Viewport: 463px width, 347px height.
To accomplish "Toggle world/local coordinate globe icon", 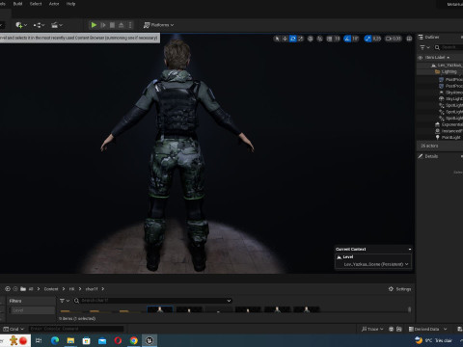I will coord(311,39).
